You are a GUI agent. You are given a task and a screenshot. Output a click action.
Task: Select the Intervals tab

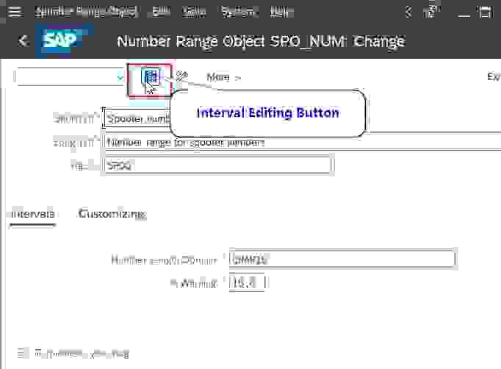(31, 214)
